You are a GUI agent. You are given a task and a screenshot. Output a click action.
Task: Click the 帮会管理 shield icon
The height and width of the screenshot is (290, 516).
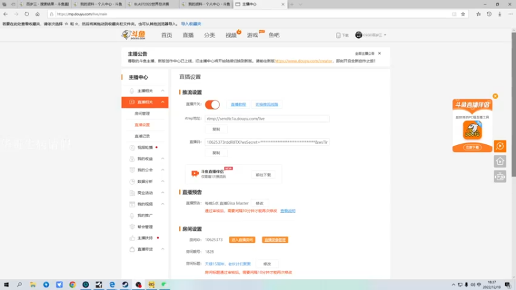coord(132,227)
